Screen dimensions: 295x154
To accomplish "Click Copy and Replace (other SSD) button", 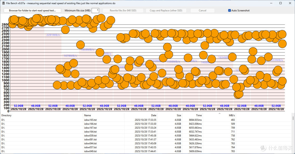I will (x=166, y=11).
